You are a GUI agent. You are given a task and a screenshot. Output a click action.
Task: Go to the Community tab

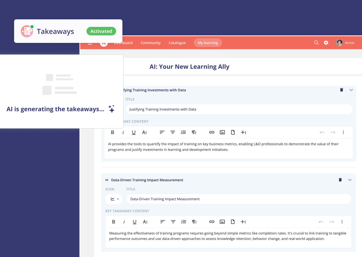150,43
